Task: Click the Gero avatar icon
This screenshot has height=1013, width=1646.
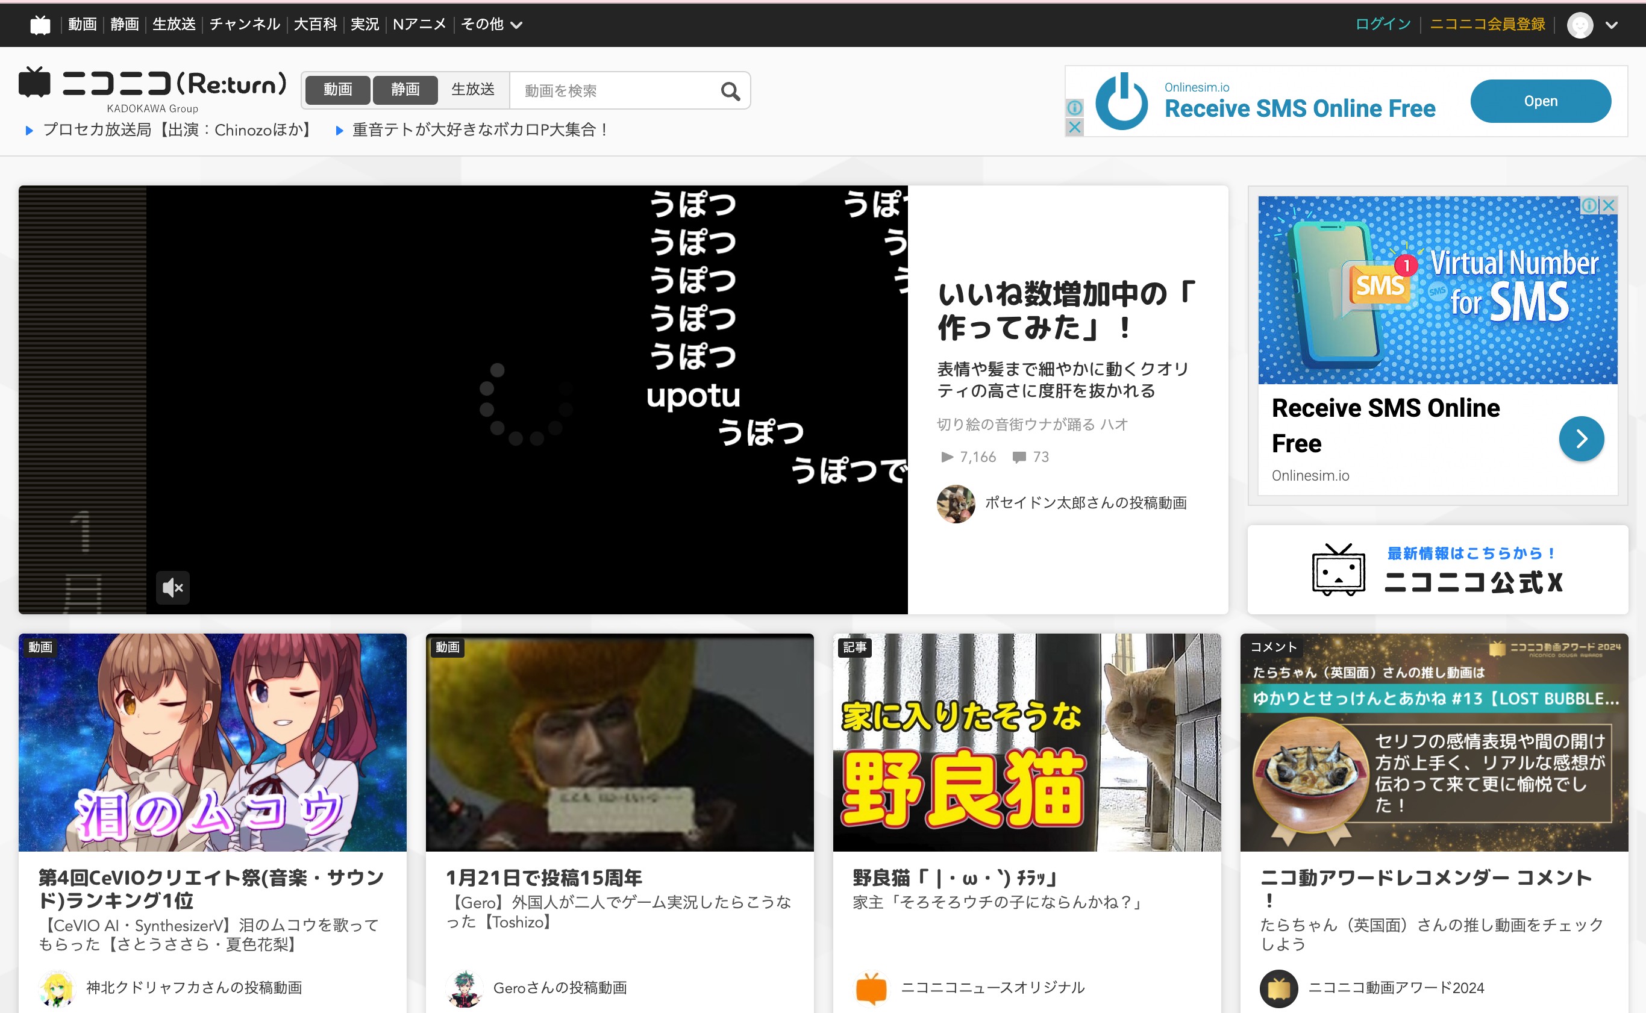Action: (x=465, y=988)
